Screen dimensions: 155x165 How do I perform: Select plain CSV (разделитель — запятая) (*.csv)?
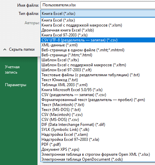(98, 95)
